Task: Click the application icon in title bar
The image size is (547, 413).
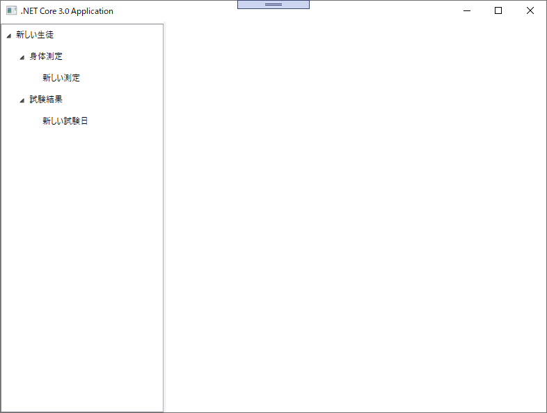Action: pyautogui.click(x=12, y=11)
